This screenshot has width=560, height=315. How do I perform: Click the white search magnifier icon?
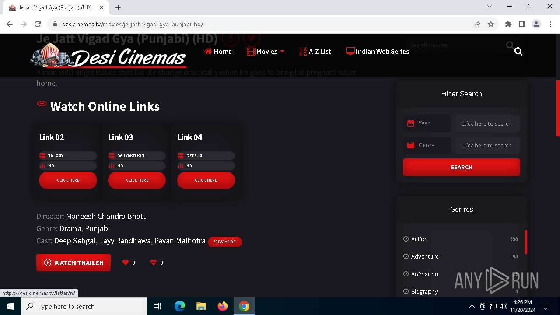click(518, 52)
